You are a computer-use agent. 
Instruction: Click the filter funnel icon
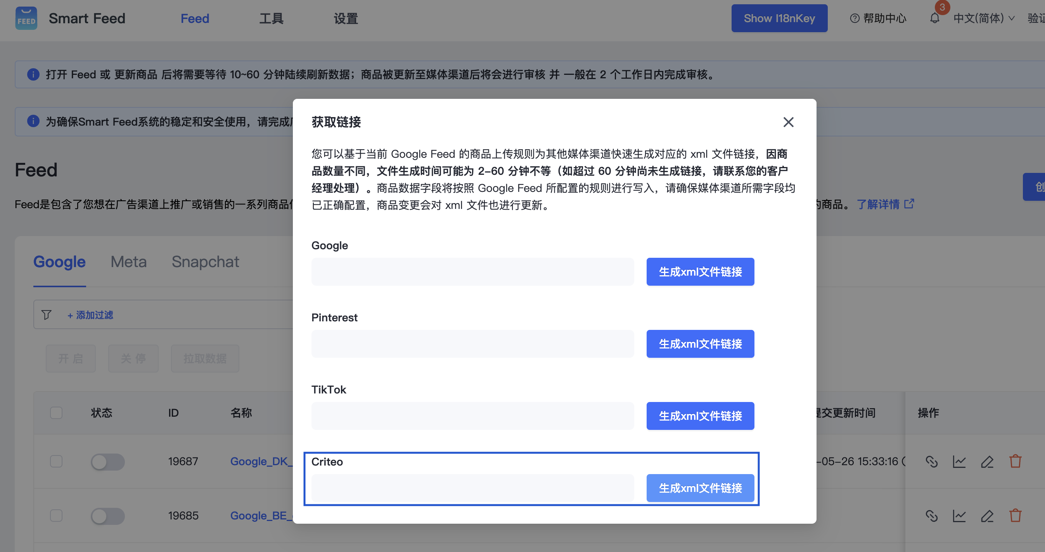click(46, 314)
